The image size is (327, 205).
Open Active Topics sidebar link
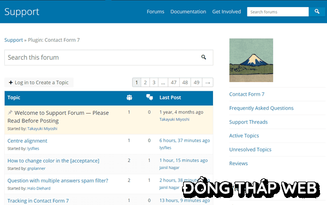(x=244, y=136)
